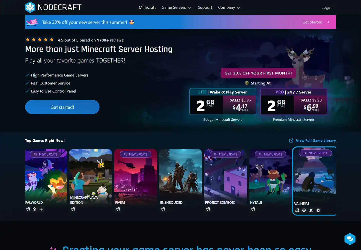Click the New Update badge on Valheim

click(315, 153)
